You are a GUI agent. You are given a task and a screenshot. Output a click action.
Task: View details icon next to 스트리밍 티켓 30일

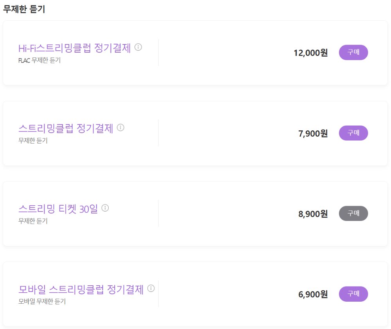point(104,208)
